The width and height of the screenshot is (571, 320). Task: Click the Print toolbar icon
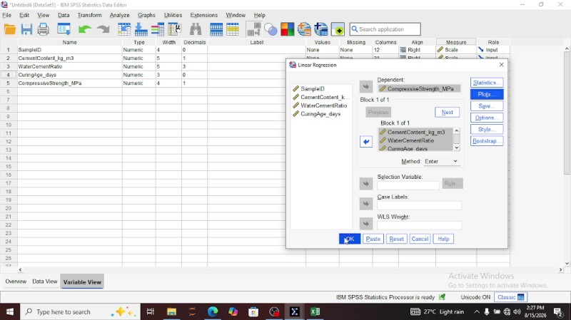(44, 29)
